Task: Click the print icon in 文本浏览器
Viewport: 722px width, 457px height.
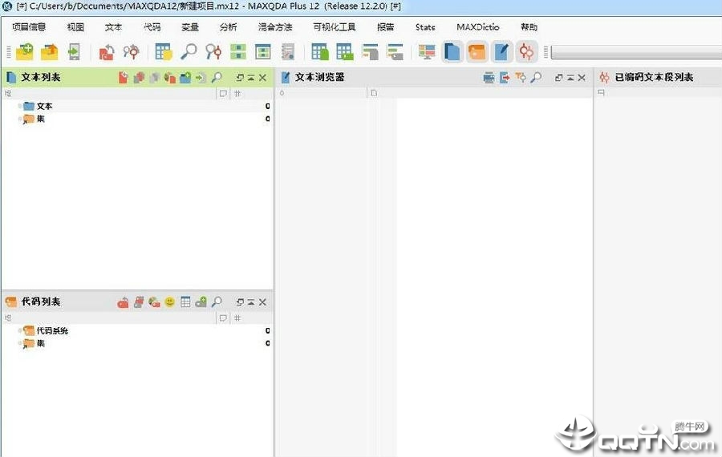Action: tap(489, 77)
